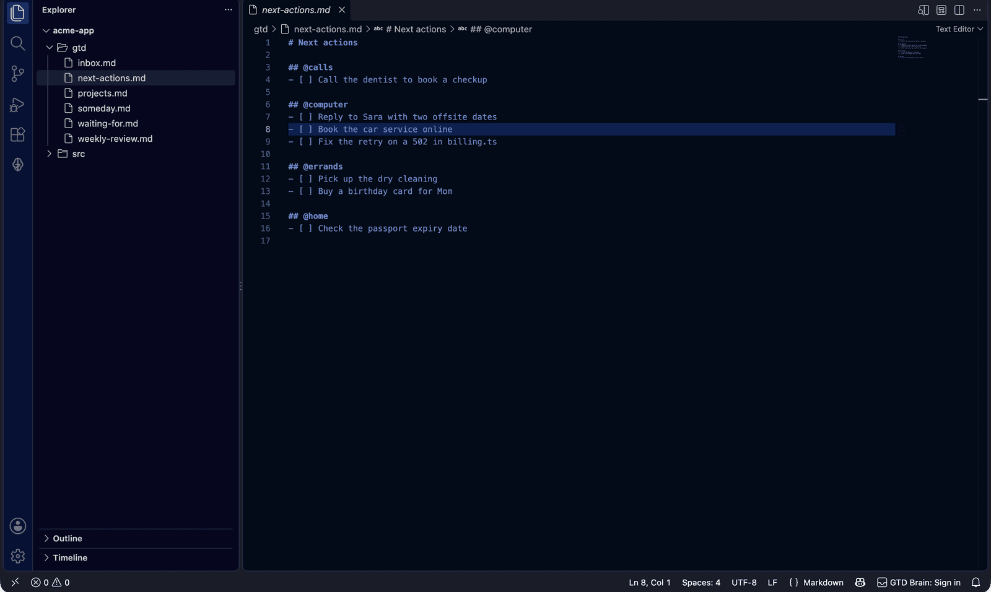This screenshot has width=991, height=592.
Task: Open the Source Control view
Action: click(x=17, y=74)
